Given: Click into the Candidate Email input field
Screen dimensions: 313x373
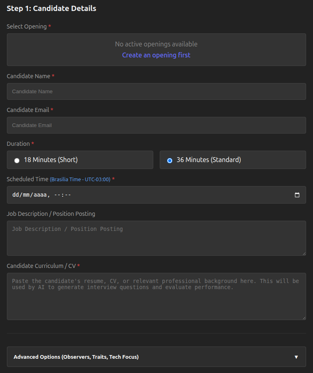Looking at the screenshot, I should (x=156, y=125).
